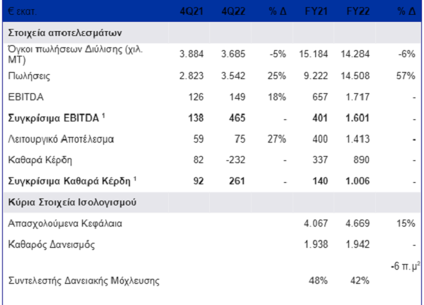The width and height of the screenshot is (424, 305).
Task: Select the 42% leverage ratio value
Action: [x=359, y=281]
